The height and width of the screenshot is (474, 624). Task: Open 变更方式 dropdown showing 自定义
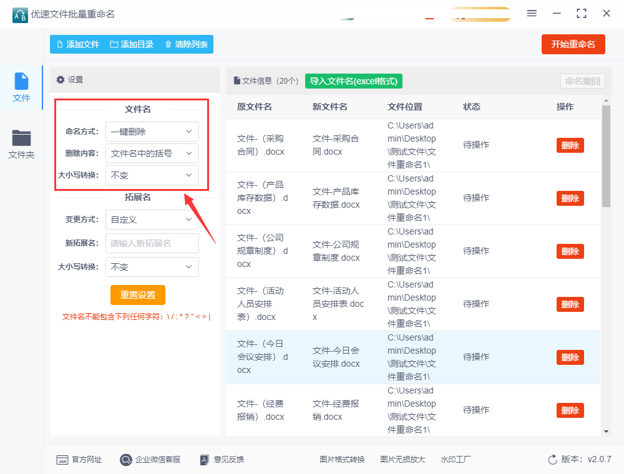click(x=152, y=220)
